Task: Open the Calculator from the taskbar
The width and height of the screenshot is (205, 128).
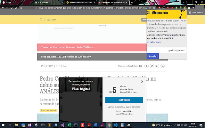Action: tap(122, 125)
